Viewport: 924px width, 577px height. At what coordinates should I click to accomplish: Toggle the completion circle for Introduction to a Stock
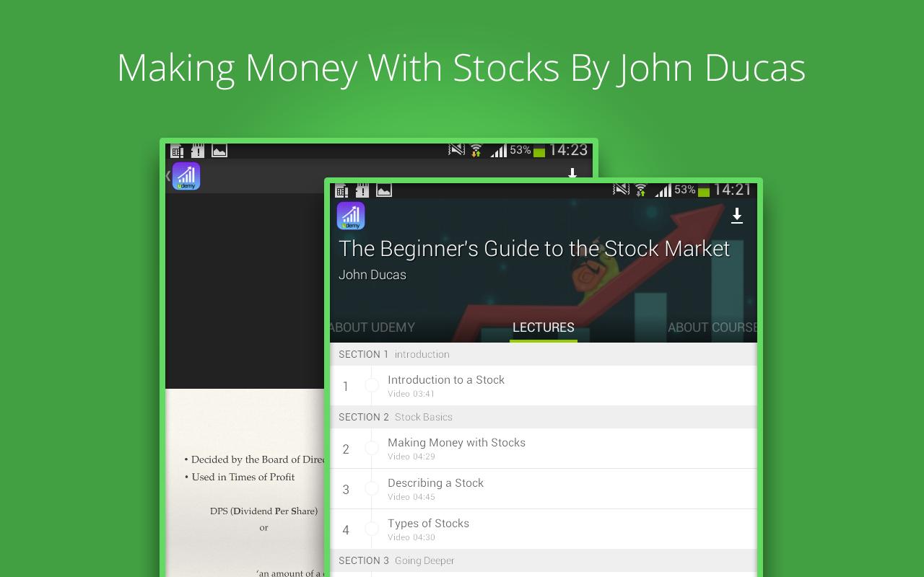[x=373, y=385]
